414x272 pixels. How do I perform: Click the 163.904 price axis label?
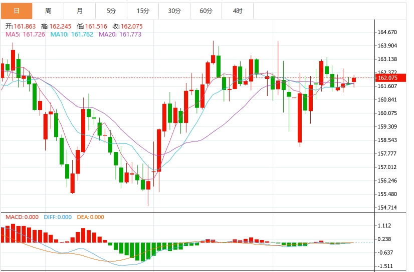pyautogui.click(x=387, y=45)
